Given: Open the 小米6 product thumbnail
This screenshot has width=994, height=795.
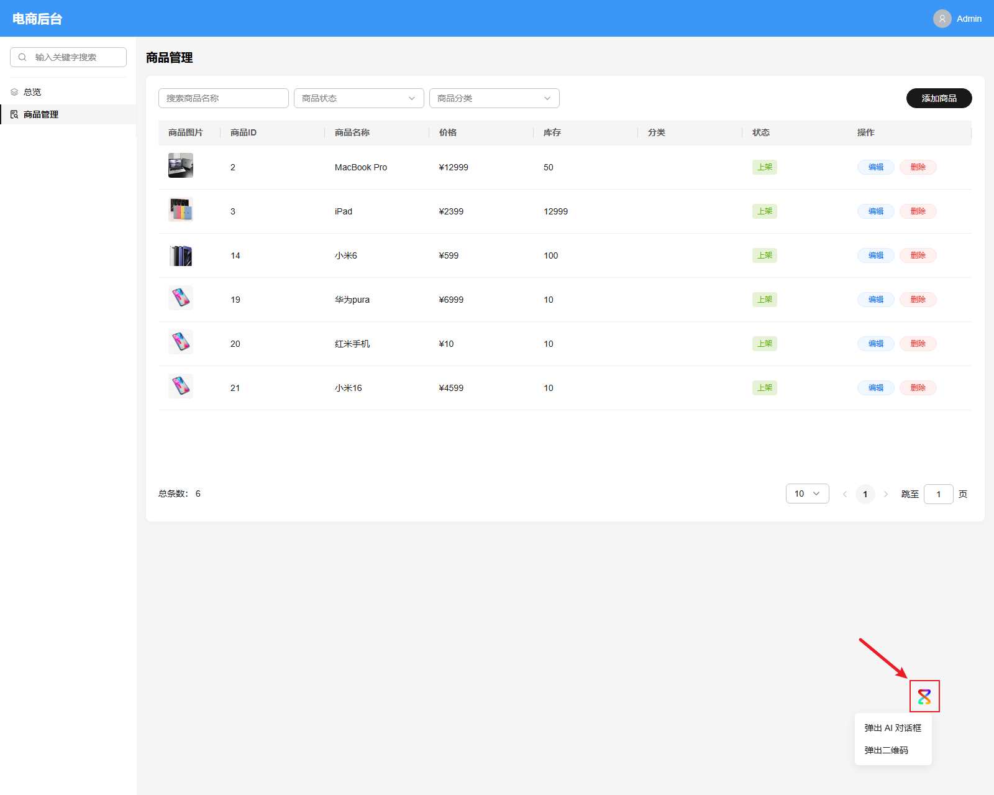Looking at the screenshot, I should [181, 254].
